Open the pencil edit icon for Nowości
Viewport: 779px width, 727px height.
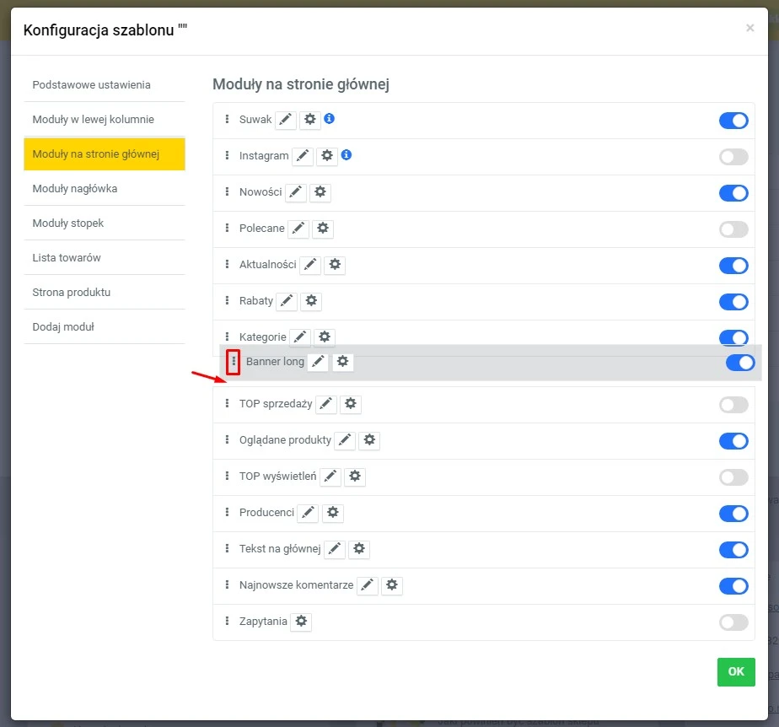[295, 192]
